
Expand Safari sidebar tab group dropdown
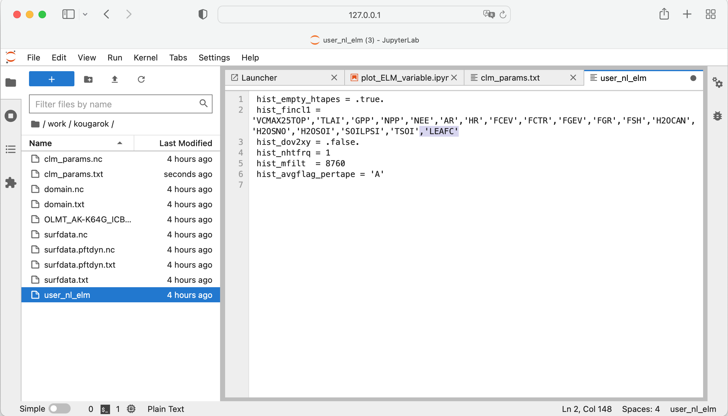[x=85, y=14]
